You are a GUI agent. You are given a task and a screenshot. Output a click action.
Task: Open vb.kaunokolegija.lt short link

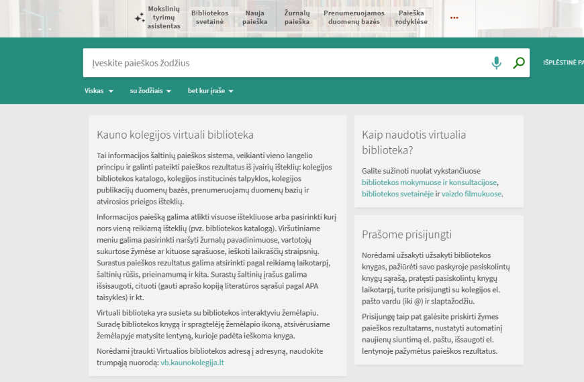(193, 363)
